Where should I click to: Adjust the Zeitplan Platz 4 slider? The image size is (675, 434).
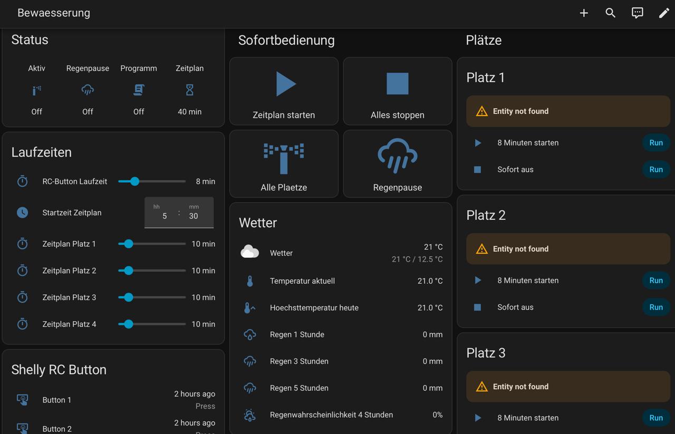tap(152, 324)
